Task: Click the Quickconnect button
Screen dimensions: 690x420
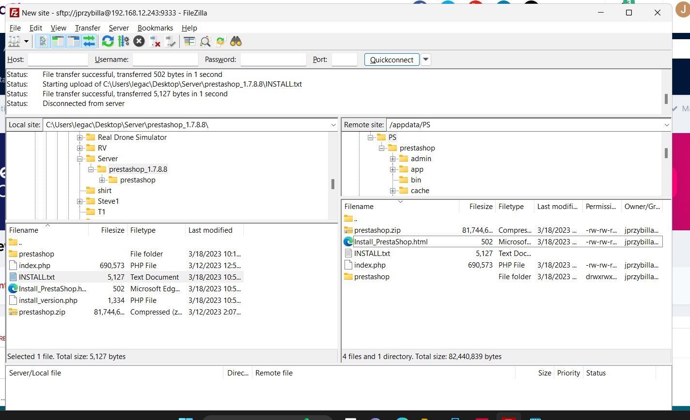Action: point(392,60)
